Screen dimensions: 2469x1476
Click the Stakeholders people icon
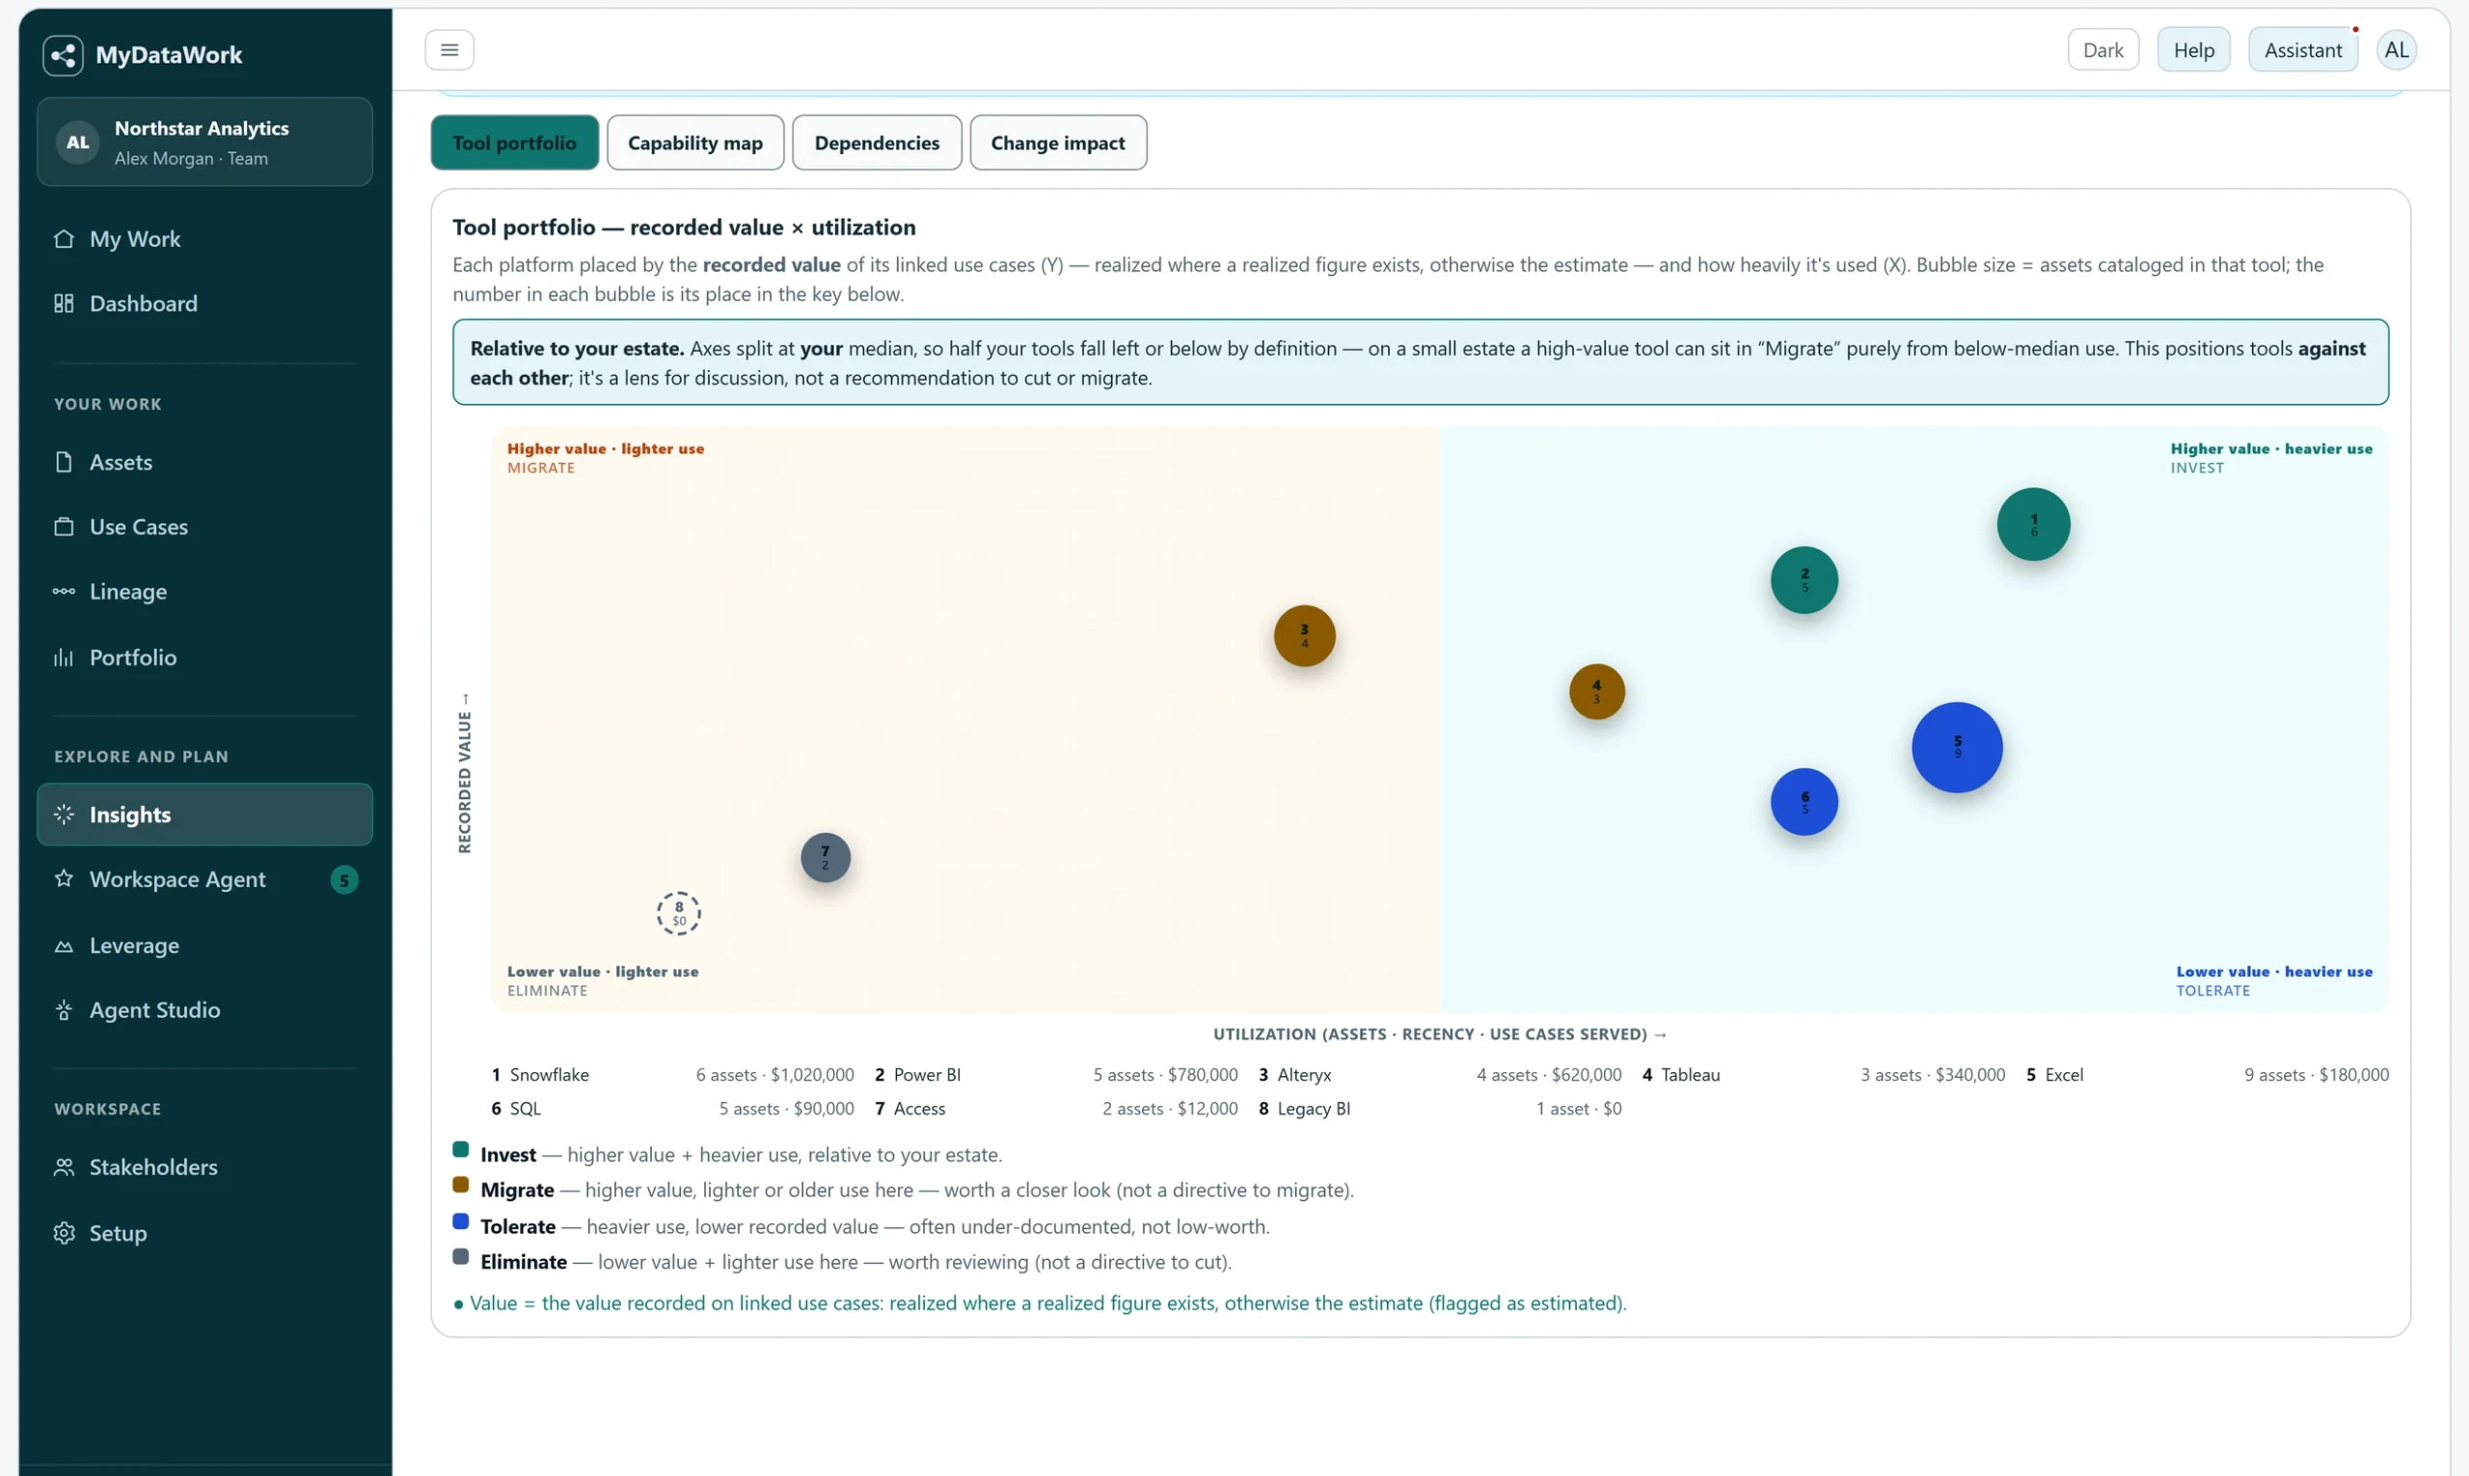(x=64, y=1167)
